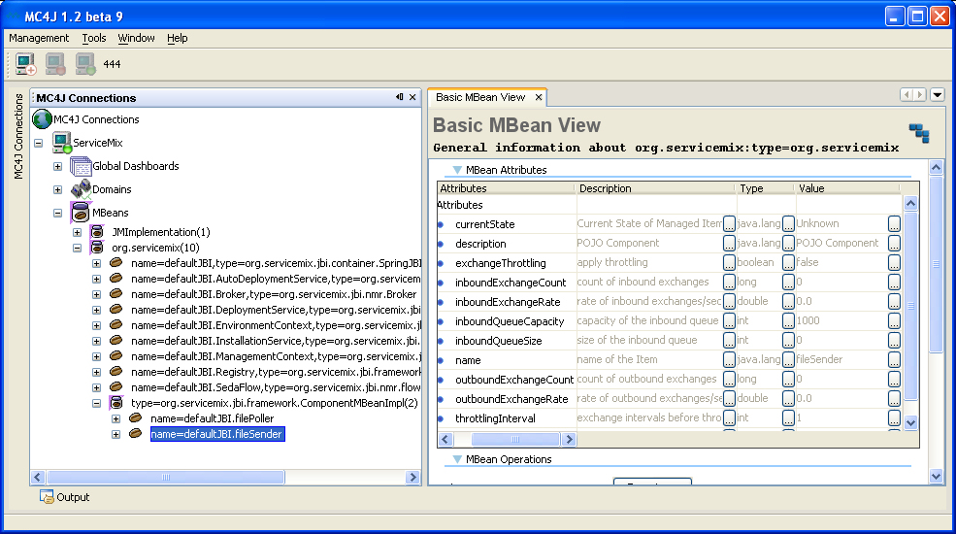Switch to the Basic MBean View tab
Screen dimensions: 956x534
[480, 97]
